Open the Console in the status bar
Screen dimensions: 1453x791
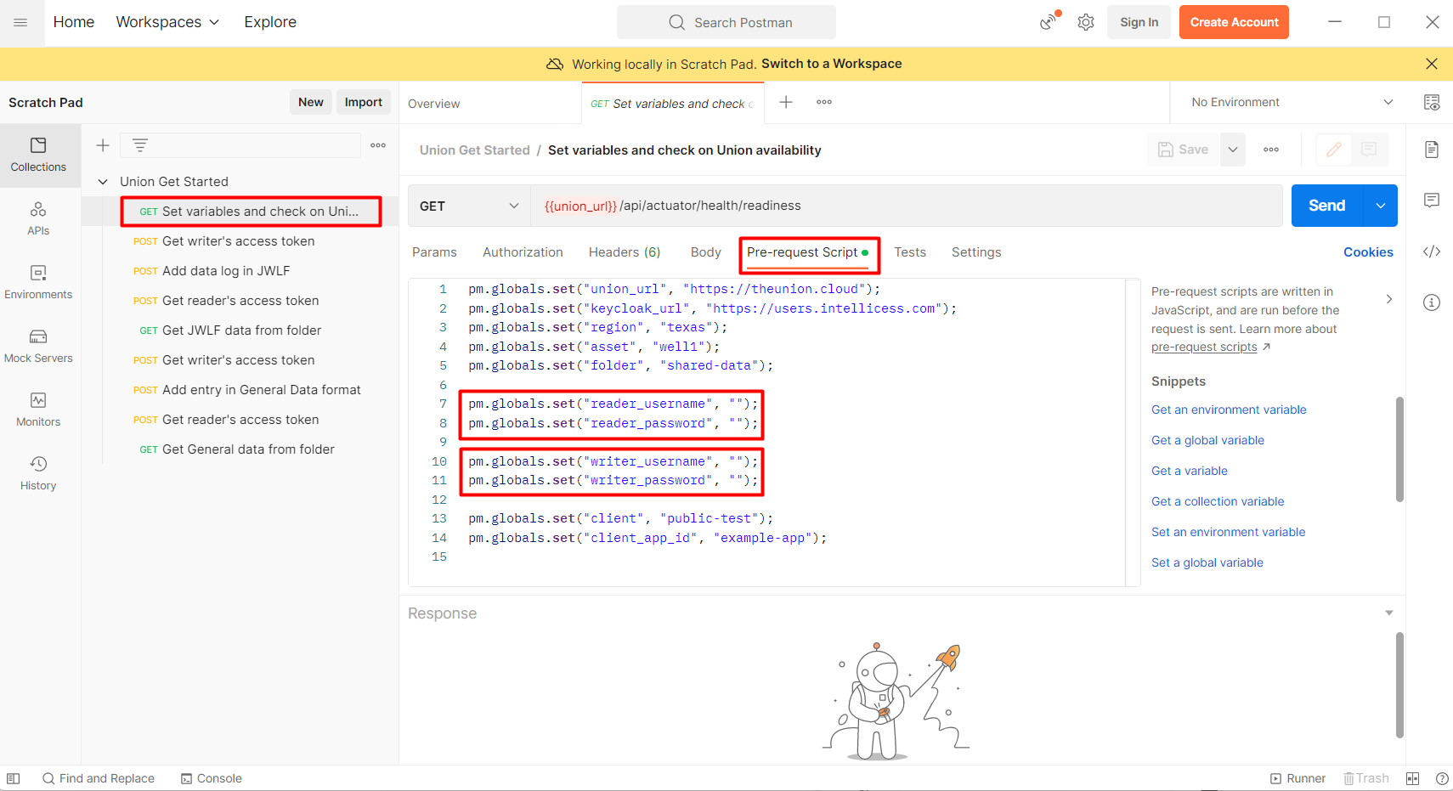pyautogui.click(x=212, y=778)
